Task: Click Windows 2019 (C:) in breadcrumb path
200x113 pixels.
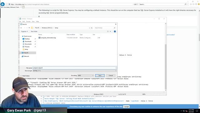Action: point(47,28)
